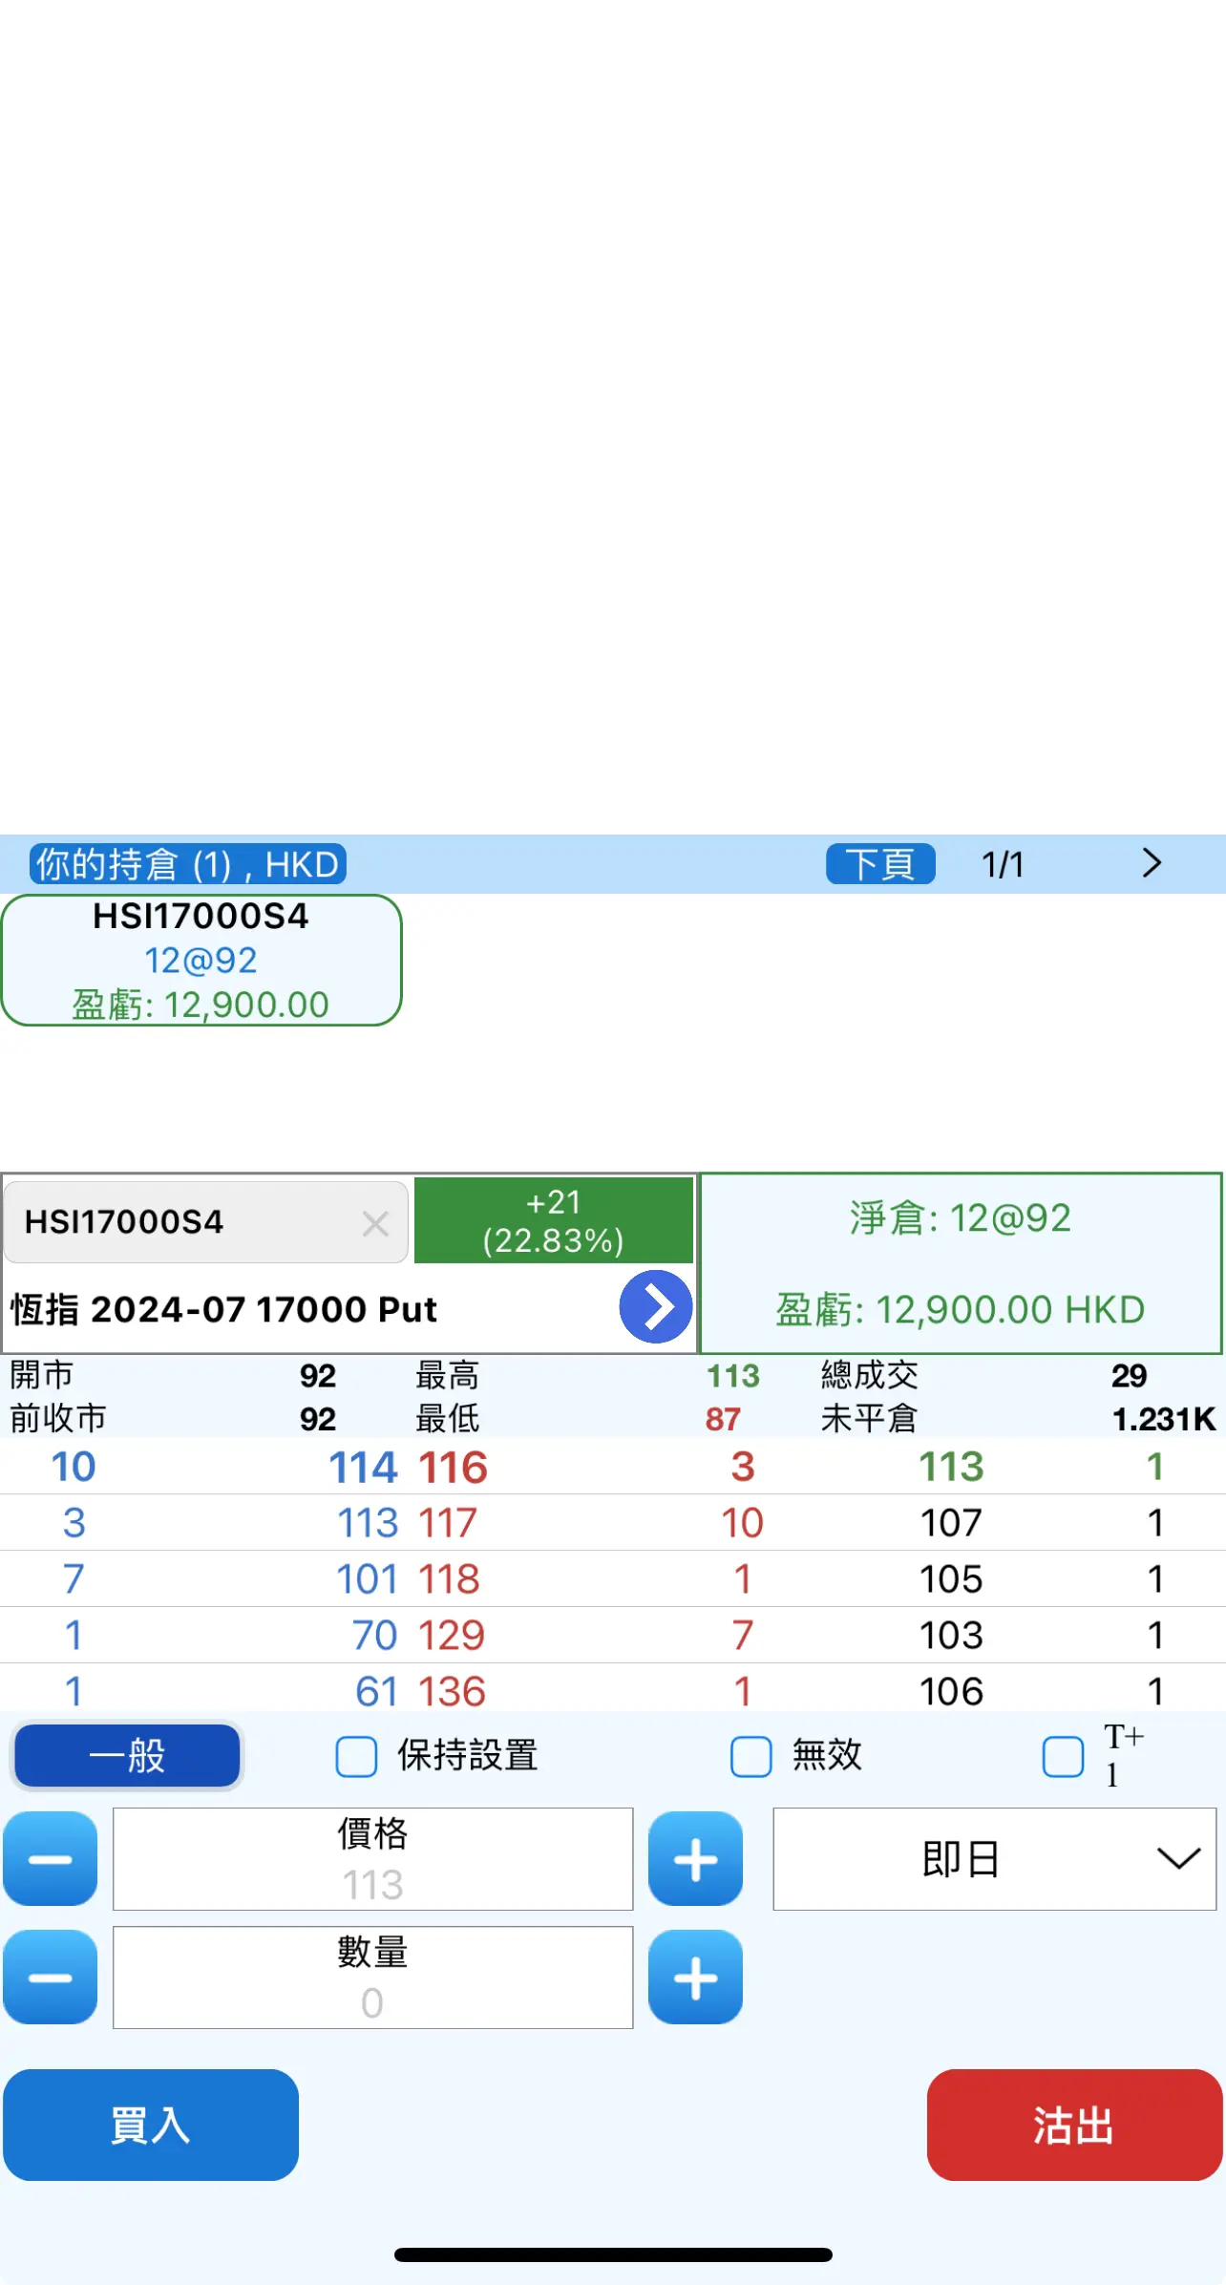Image resolution: width=1226 pixels, height=2285 pixels.
Task: Select ask price 129
Action: point(452,1636)
